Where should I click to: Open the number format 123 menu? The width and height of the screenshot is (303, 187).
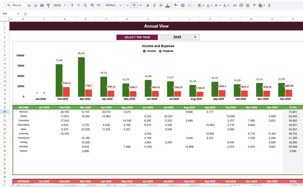(x=98, y=5)
